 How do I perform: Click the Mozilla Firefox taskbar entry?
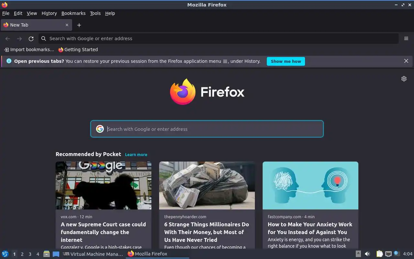158,254
